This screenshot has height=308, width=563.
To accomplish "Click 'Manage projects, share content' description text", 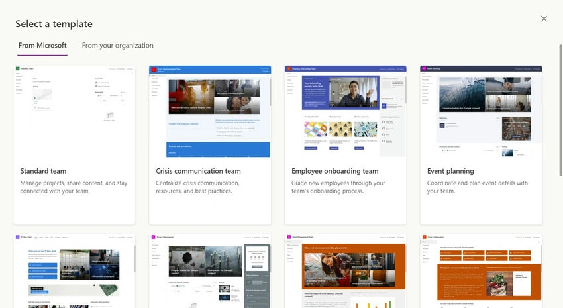I will point(74,187).
